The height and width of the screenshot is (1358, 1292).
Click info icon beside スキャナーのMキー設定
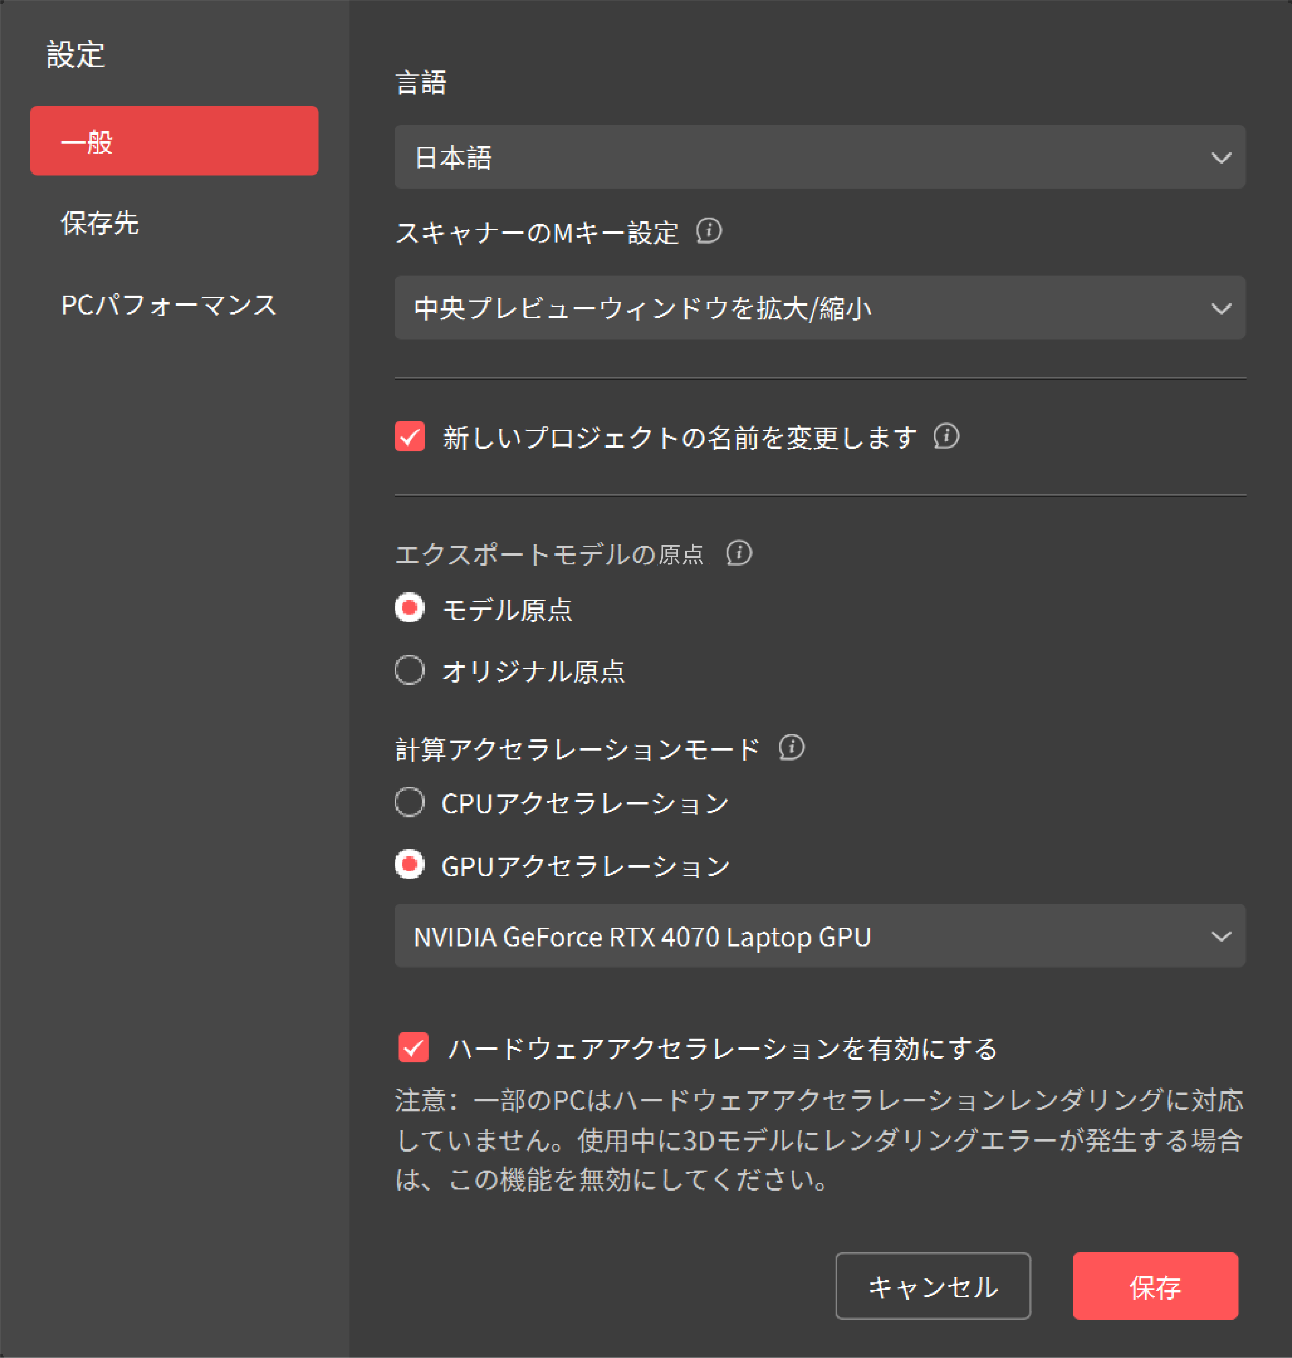click(x=709, y=231)
